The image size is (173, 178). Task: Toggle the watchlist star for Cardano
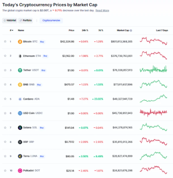coord(5,99)
